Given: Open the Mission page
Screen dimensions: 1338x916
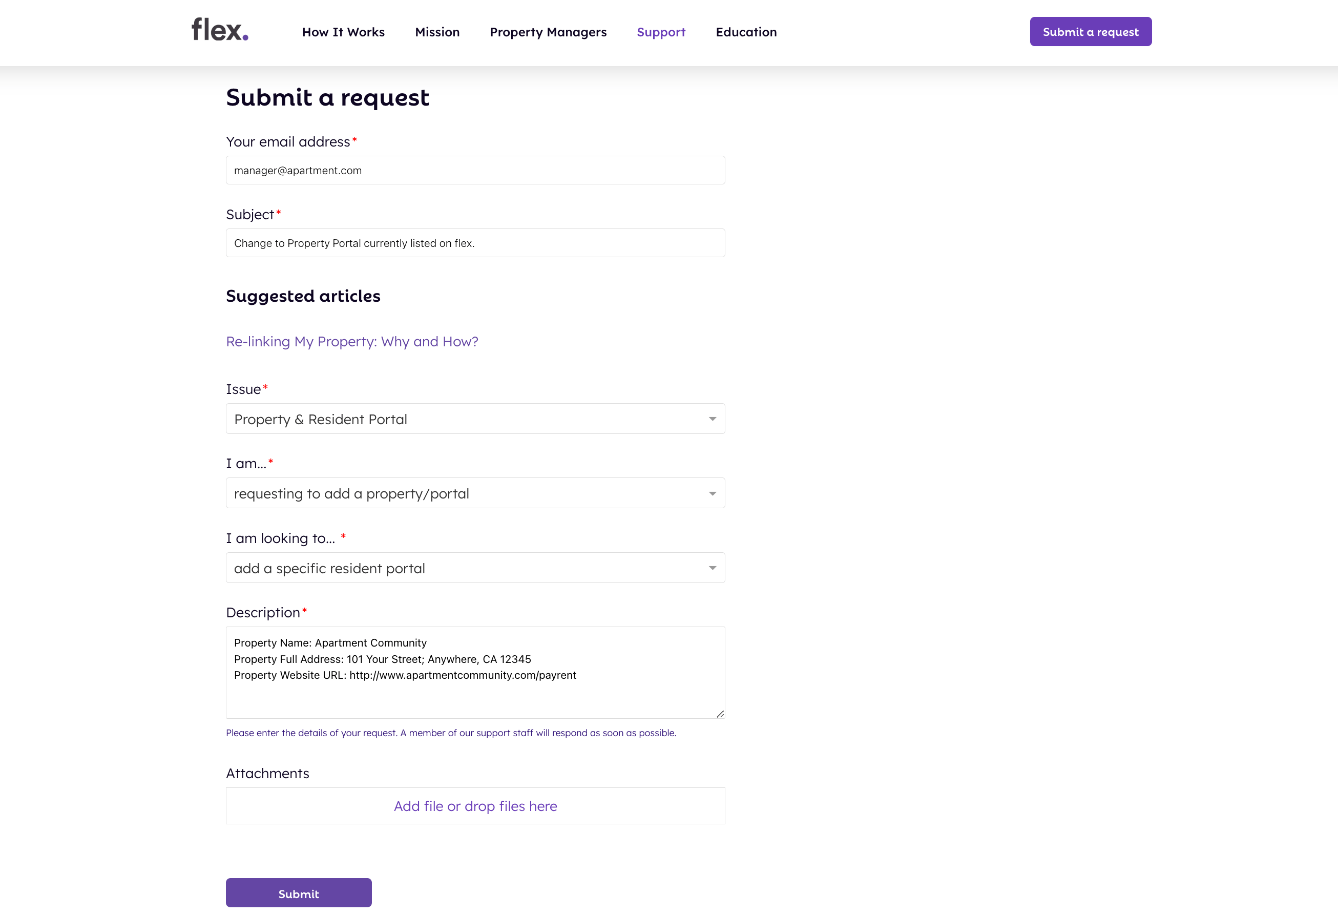Looking at the screenshot, I should click(x=437, y=32).
